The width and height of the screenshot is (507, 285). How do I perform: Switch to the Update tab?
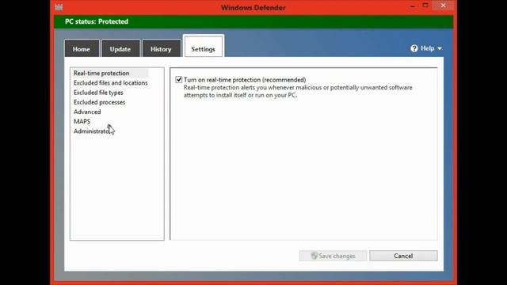click(120, 49)
